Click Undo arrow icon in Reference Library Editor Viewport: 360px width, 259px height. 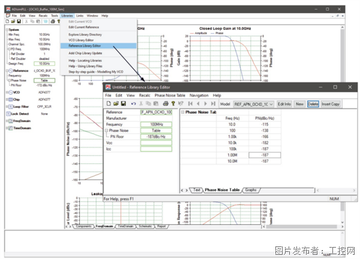(x=133, y=104)
